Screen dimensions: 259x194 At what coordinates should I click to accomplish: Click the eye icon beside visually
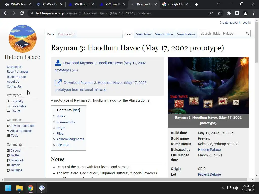point(8,101)
